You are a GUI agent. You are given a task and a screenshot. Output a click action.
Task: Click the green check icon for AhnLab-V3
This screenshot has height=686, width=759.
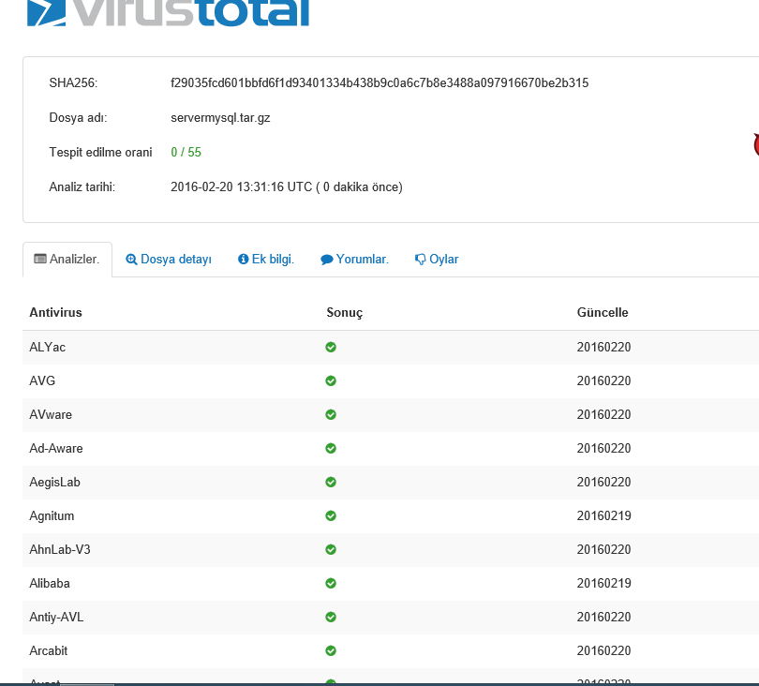point(331,549)
